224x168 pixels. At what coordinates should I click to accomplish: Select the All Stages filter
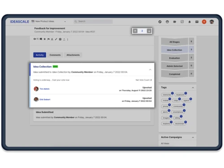(x=174, y=42)
